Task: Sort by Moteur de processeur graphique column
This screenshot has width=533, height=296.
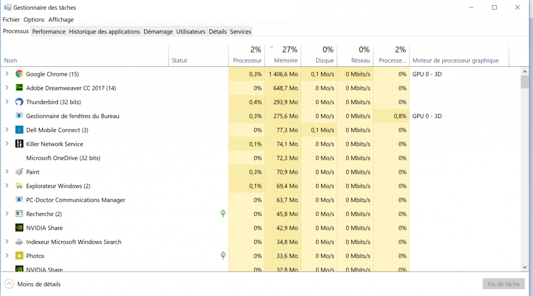Action: [460, 55]
